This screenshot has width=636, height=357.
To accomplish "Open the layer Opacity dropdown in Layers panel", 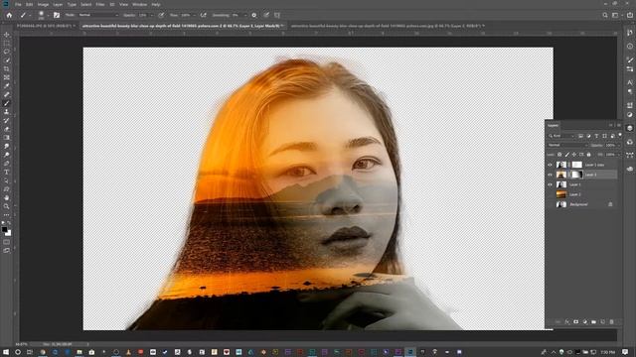I will point(618,145).
